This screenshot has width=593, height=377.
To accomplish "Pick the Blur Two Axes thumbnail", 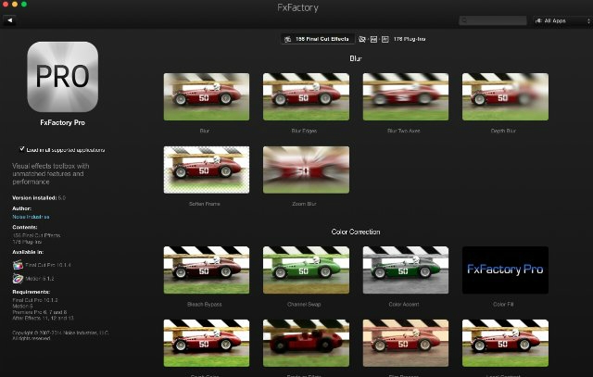I will click(x=405, y=97).
